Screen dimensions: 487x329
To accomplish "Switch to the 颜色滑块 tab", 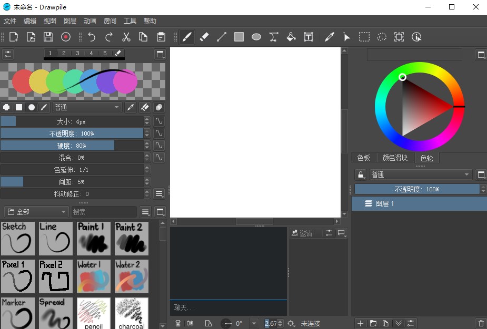I will [395, 158].
